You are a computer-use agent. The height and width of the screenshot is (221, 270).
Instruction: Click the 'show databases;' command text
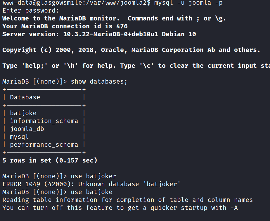click(x=99, y=82)
